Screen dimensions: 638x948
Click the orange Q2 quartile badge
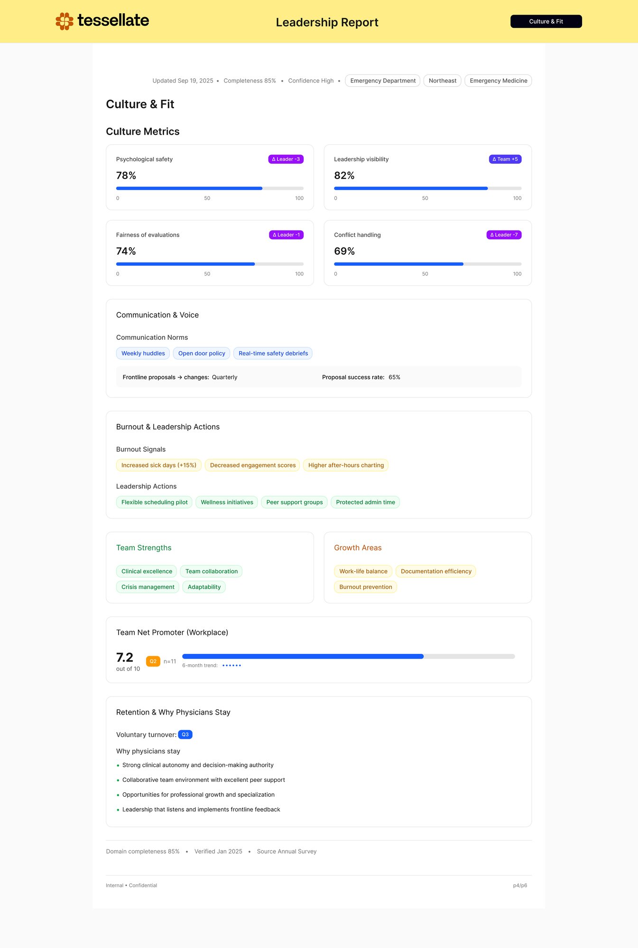click(x=153, y=661)
